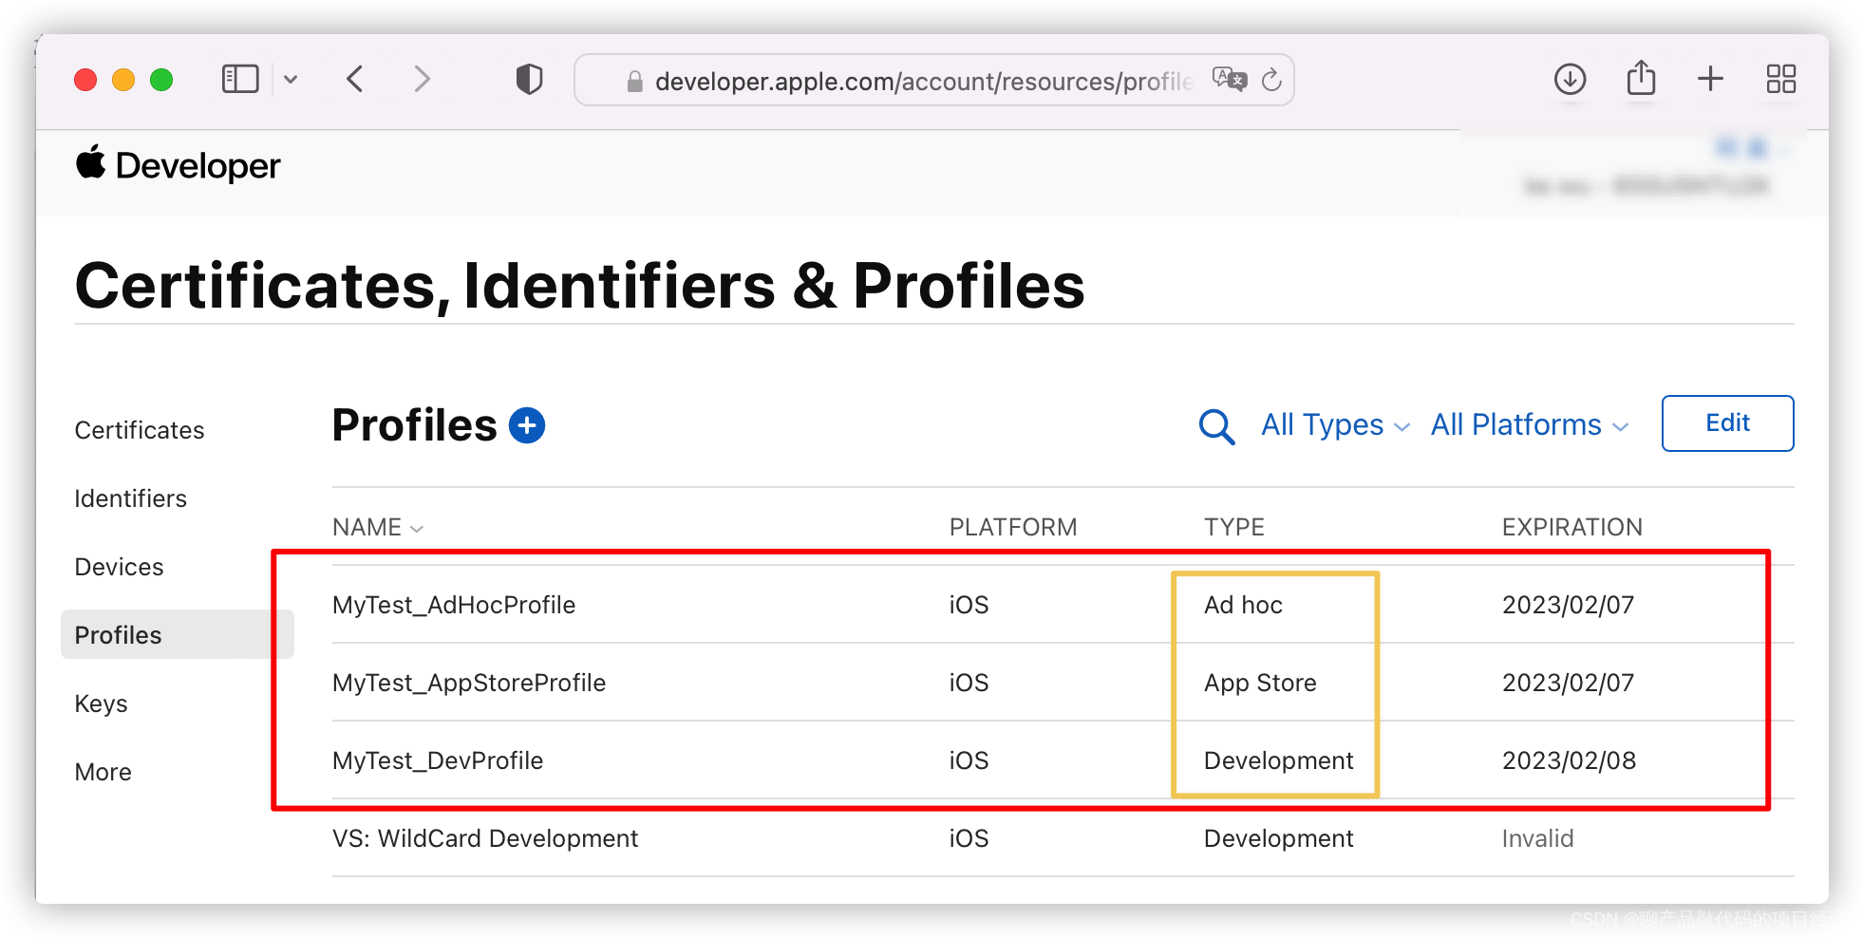This screenshot has width=1863, height=938.
Task: Open the MyTest_AppStoreProfile profile
Action: 469,683
